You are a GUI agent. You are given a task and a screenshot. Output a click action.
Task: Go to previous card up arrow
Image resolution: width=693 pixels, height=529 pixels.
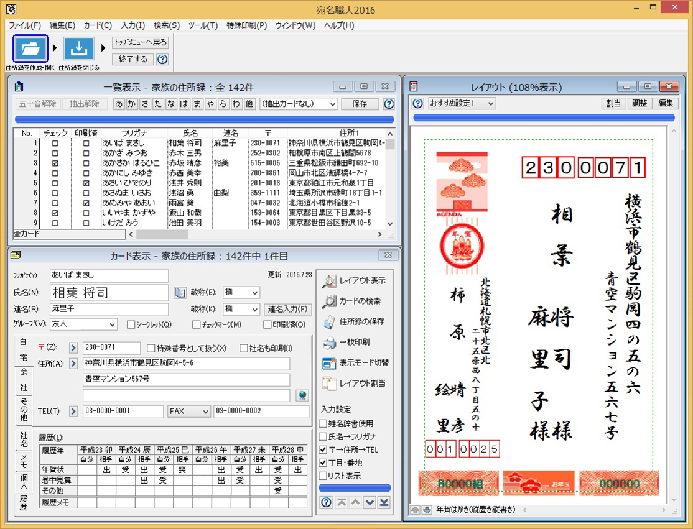(x=355, y=502)
